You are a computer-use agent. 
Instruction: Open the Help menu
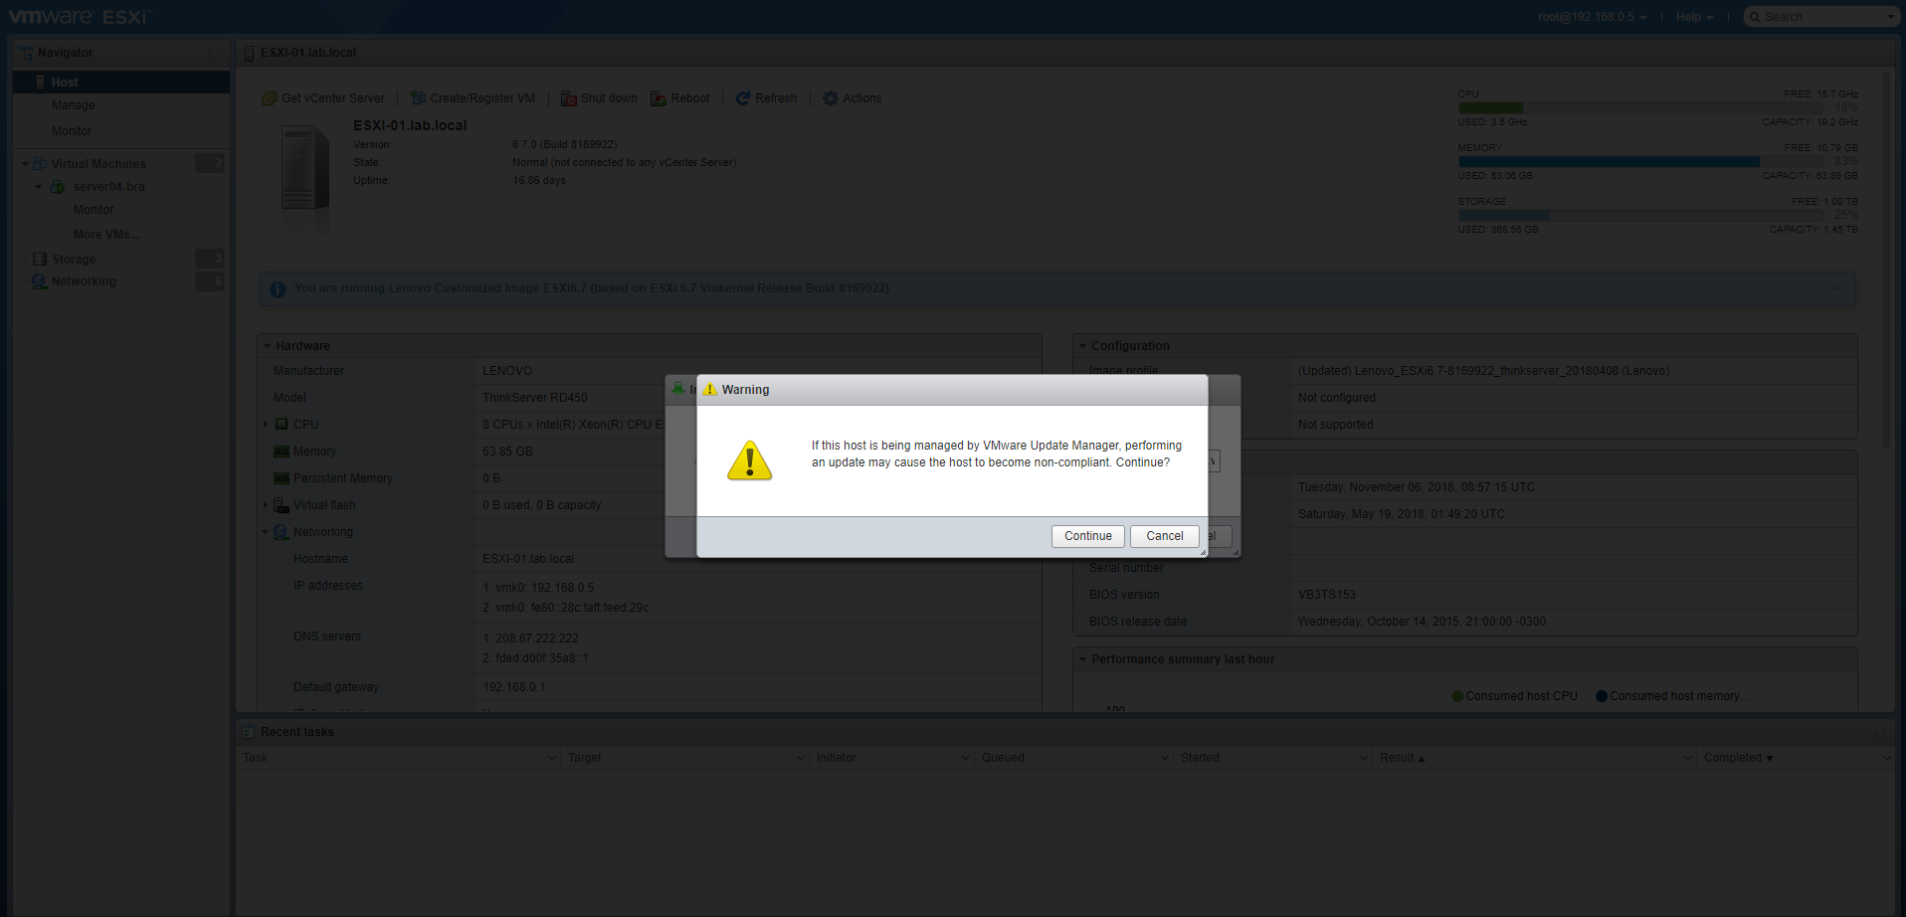(1694, 17)
